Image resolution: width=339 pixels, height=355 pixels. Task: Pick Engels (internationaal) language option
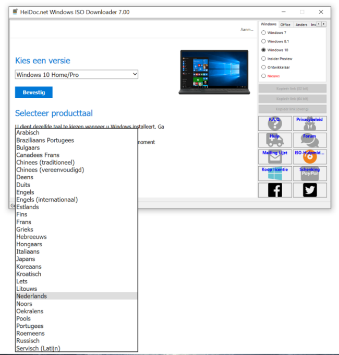click(x=77, y=200)
